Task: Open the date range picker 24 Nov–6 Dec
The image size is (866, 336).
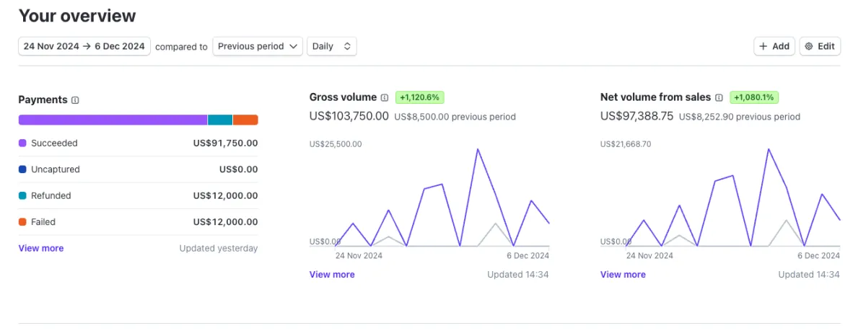Action: pyautogui.click(x=84, y=46)
